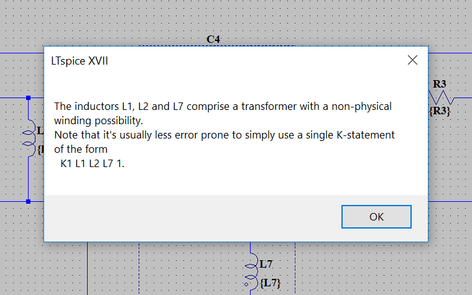This screenshot has height=295, width=472.
Task: Click the upper blue junction node on left
Action: 29,98
